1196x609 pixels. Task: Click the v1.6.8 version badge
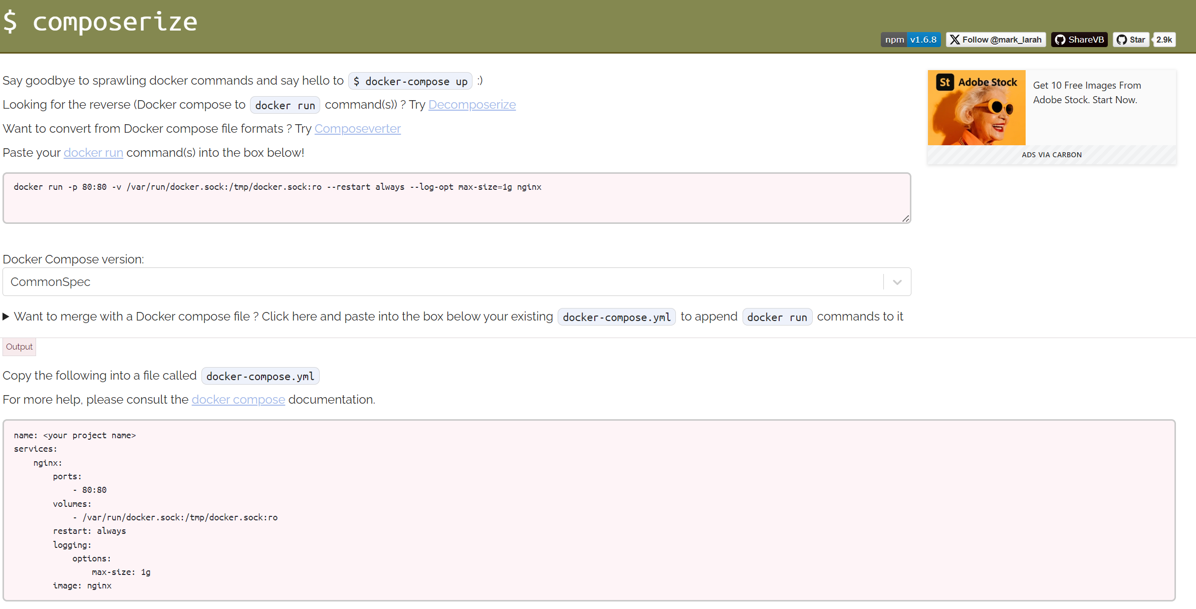924,40
